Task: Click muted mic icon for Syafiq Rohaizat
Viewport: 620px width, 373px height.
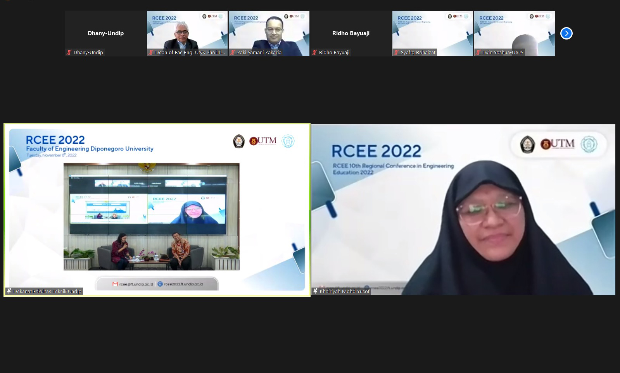Action: (x=396, y=53)
